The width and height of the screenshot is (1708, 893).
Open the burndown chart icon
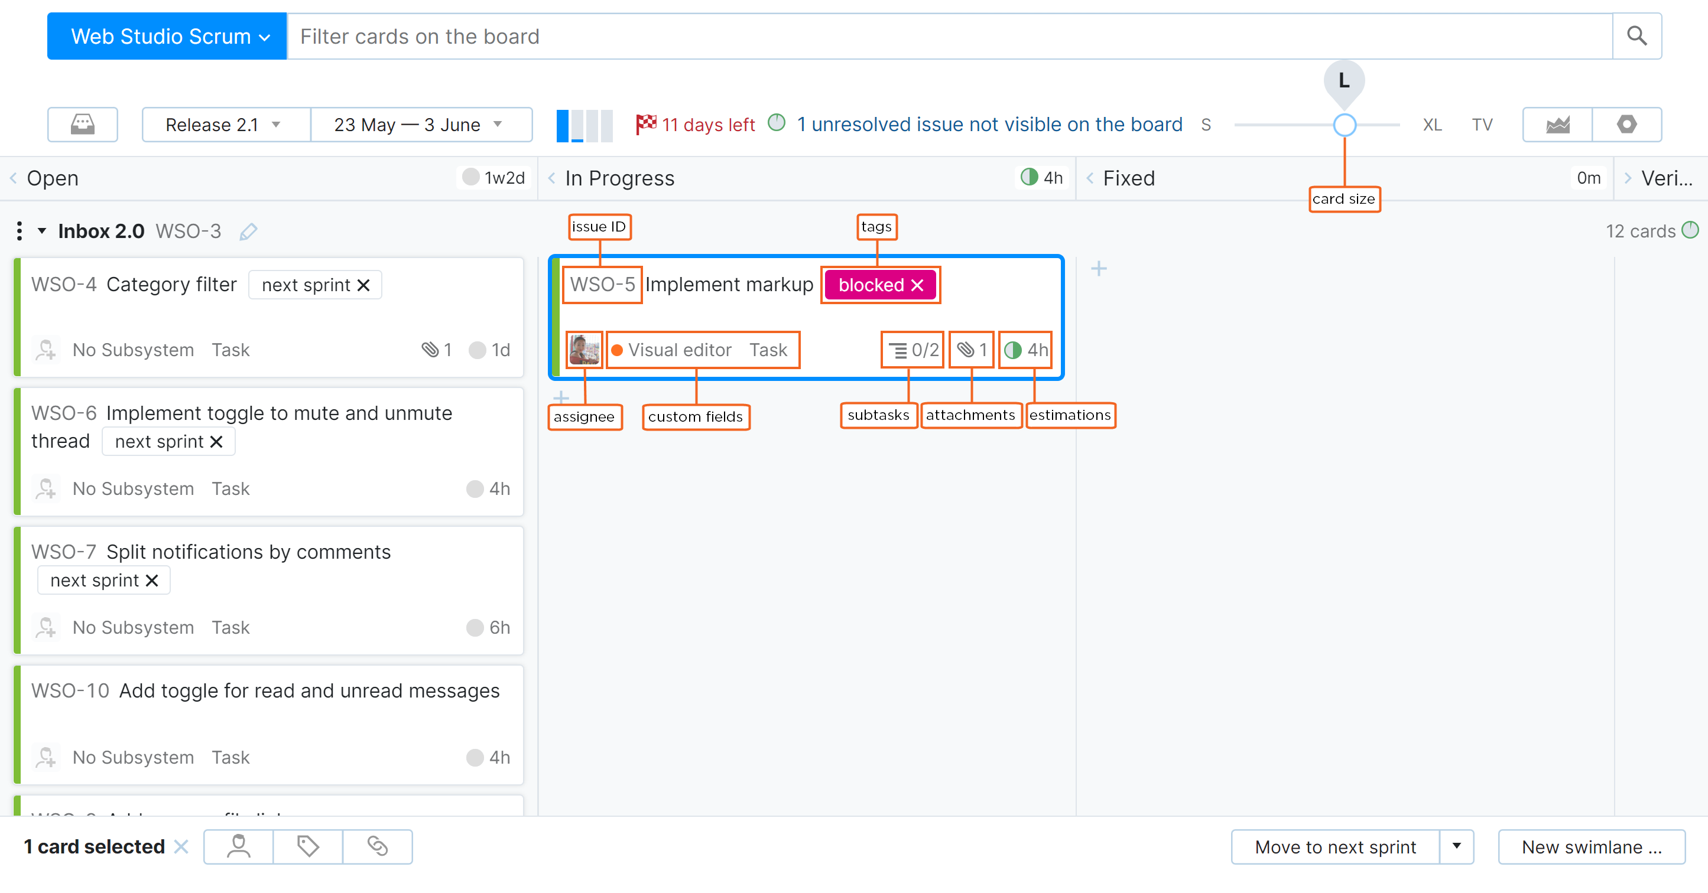pyautogui.click(x=1557, y=124)
